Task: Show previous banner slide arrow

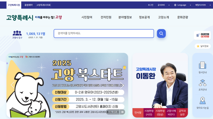Action: pos(13,85)
